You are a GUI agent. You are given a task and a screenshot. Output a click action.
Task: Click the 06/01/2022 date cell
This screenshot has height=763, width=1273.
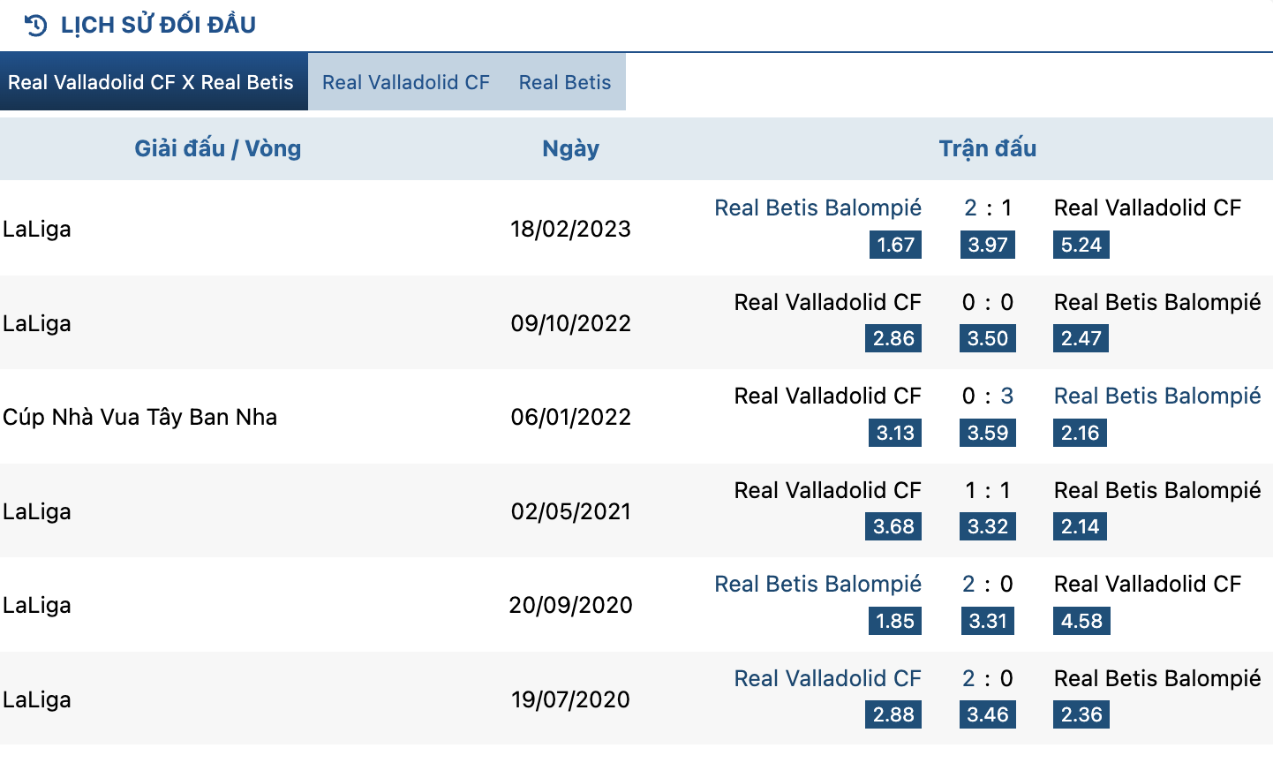coord(571,417)
